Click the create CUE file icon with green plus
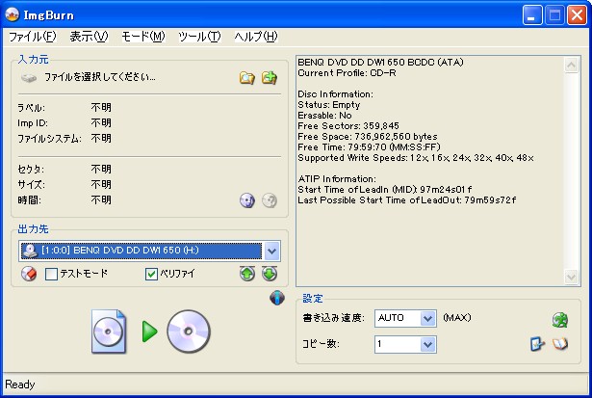Viewport: 592px width, 398px height. click(x=270, y=78)
